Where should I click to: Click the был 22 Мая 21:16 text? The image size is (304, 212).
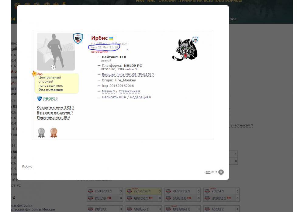click(105, 47)
